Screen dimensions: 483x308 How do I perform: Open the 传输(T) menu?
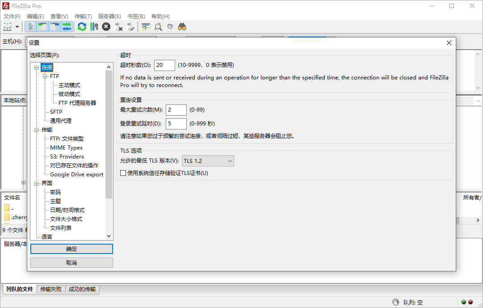point(83,16)
